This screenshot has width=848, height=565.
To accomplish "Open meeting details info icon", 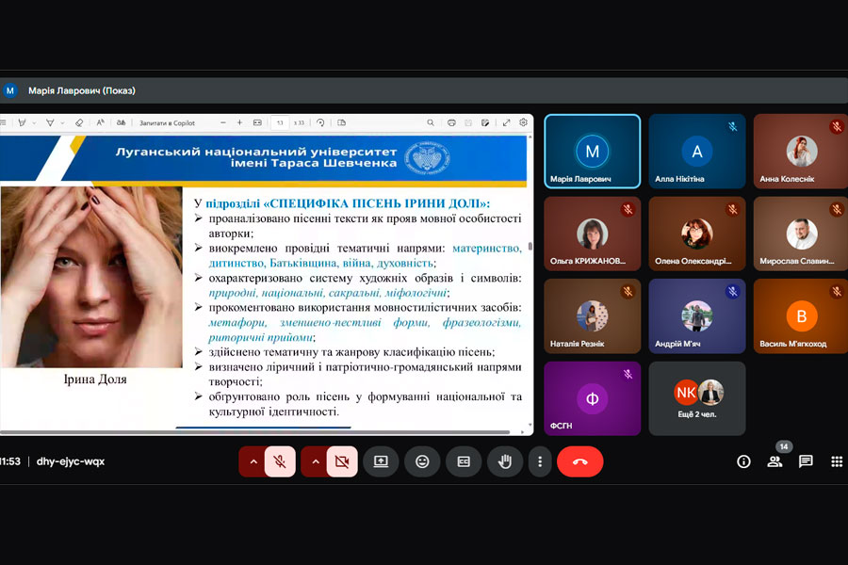I will click(743, 461).
